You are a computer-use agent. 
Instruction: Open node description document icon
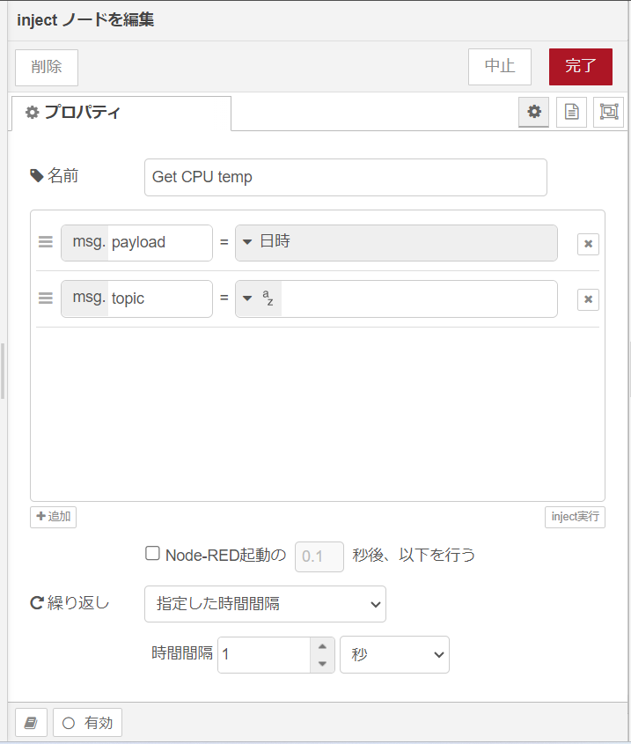point(571,112)
